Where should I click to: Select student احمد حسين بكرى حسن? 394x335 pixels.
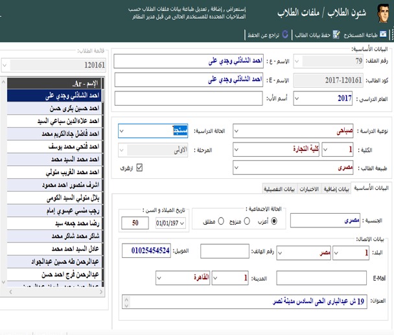click(54, 108)
